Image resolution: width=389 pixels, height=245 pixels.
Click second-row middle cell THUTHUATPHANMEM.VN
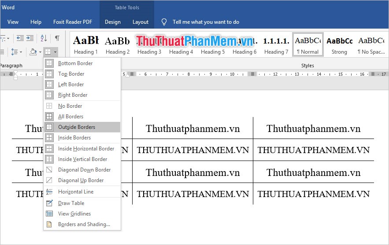click(193, 150)
